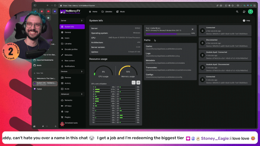Click the New content plus icon
The height and width of the screenshot is (146, 260).
pyautogui.click(x=62, y=61)
